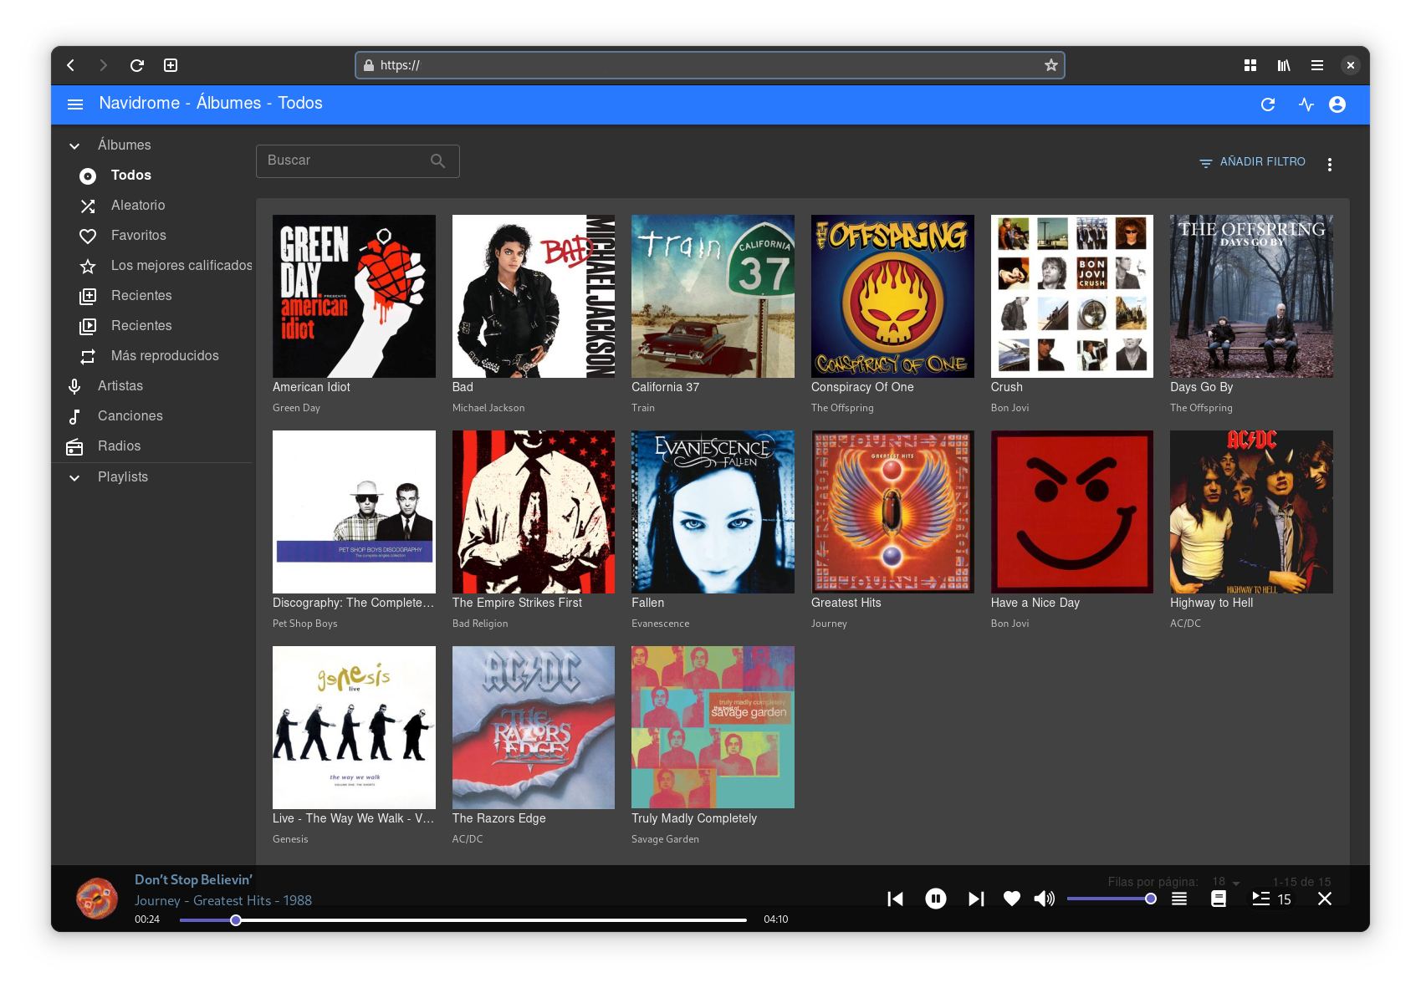Open Conspiracy Of One album cover
Image resolution: width=1421 pixels, height=988 pixels.
[892, 296]
